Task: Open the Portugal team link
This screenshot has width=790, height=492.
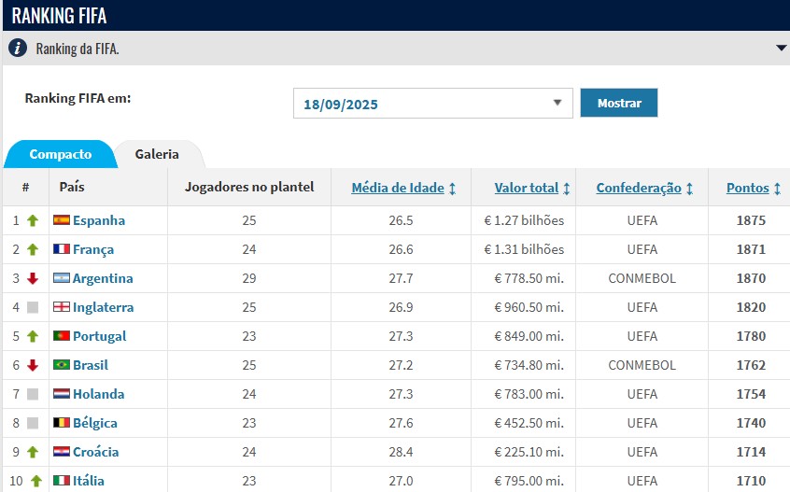Action: click(x=100, y=336)
